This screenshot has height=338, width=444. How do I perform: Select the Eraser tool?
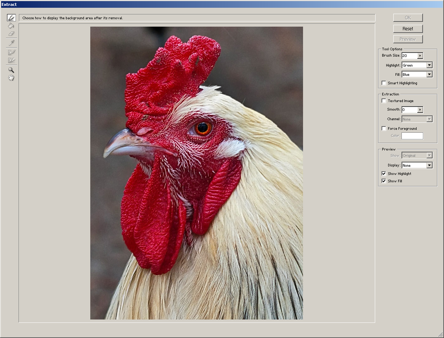pyautogui.click(x=11, y=33)
